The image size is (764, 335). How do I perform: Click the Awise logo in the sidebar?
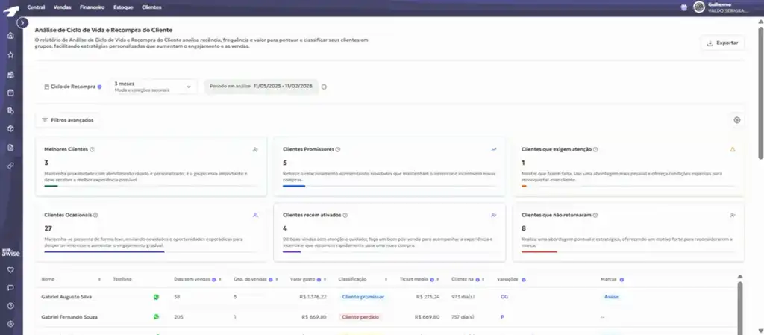(10, 252)
